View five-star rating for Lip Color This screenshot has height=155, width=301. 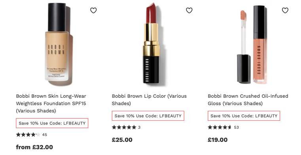pyautogui.click(x=124, y=127)
